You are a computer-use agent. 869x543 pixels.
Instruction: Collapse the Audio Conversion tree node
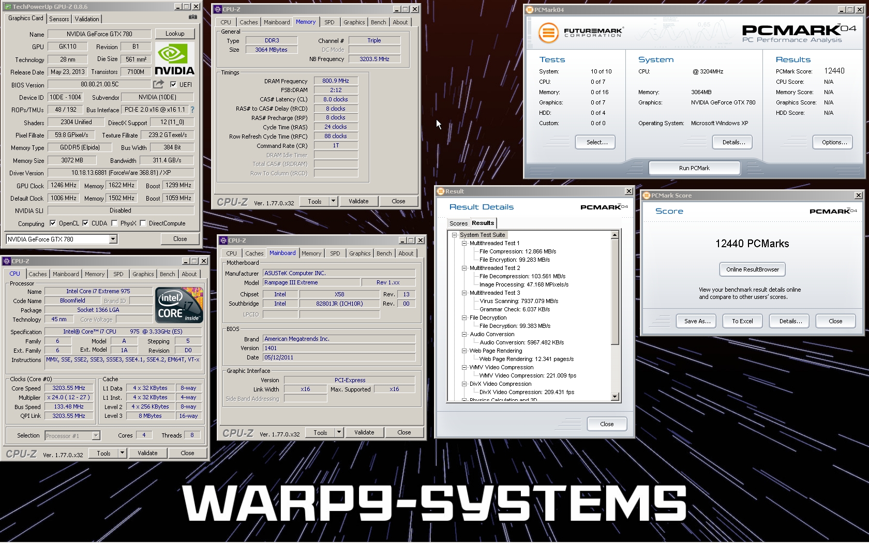tap(464, 334)
